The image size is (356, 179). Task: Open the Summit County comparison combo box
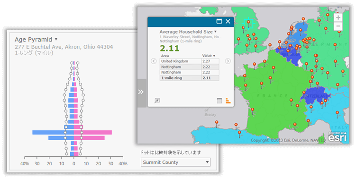(x=175, y=162)
